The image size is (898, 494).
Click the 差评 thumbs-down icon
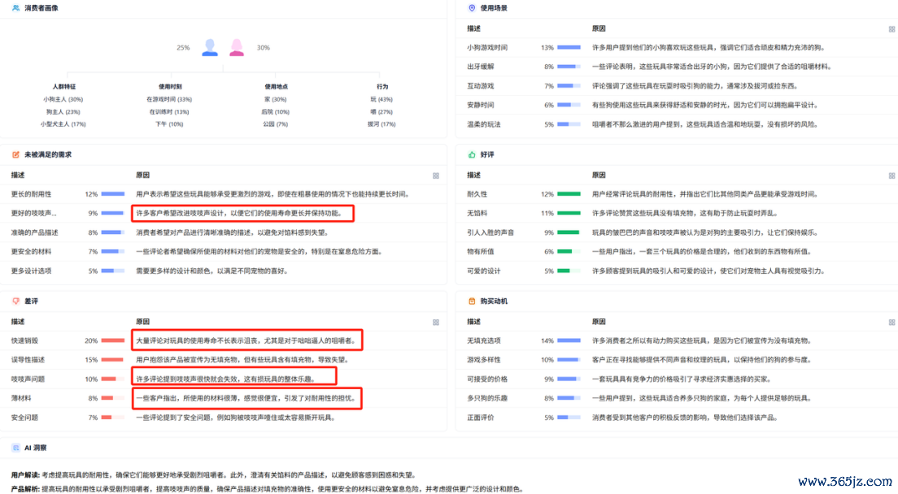[x=15, y=301]
